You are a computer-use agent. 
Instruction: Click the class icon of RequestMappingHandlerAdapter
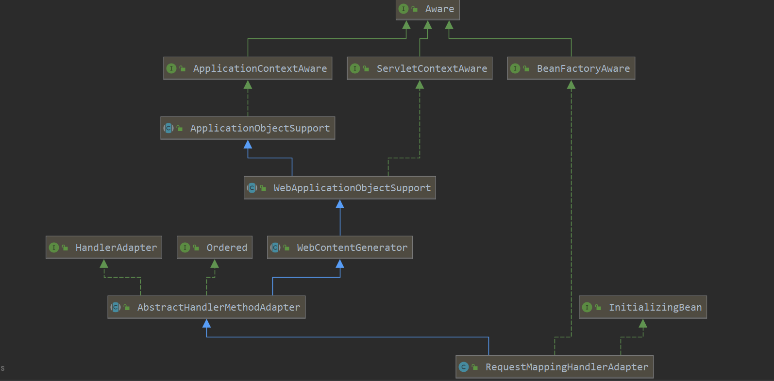pos(464,367)
